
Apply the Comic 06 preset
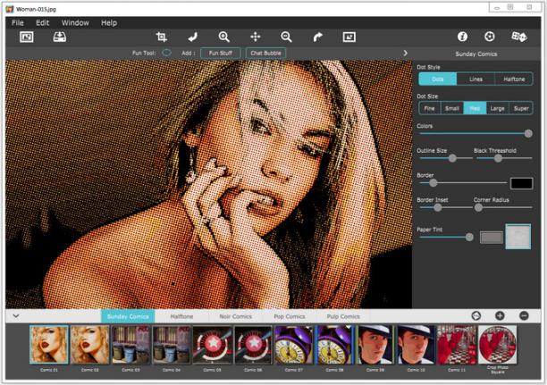pos(253,345)
